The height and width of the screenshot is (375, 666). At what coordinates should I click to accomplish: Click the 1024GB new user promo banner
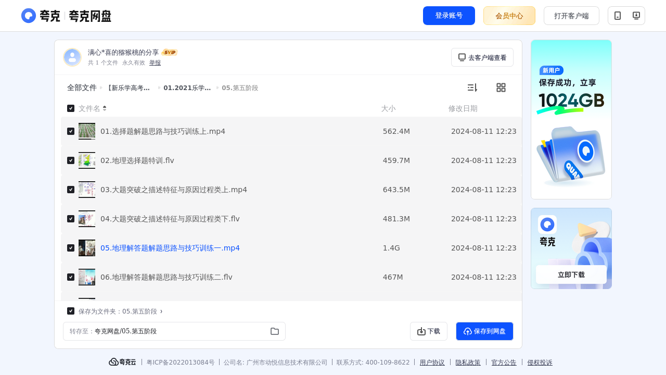[571, 119]
